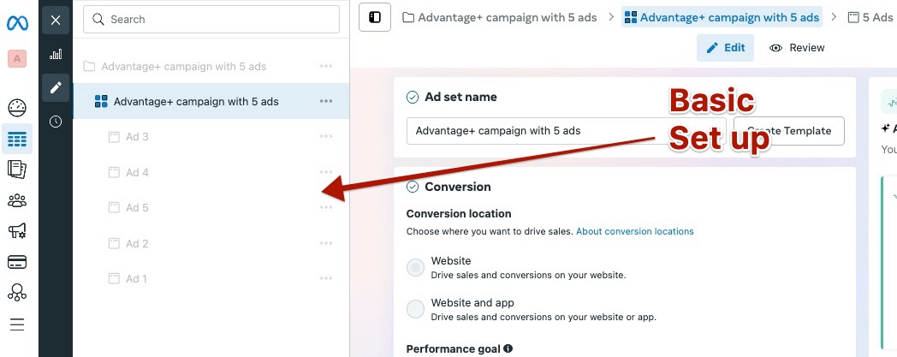The width and height of the screenshot is (897, 357).
Task: Open more options for the selected ad set
Action: point(326,101)
